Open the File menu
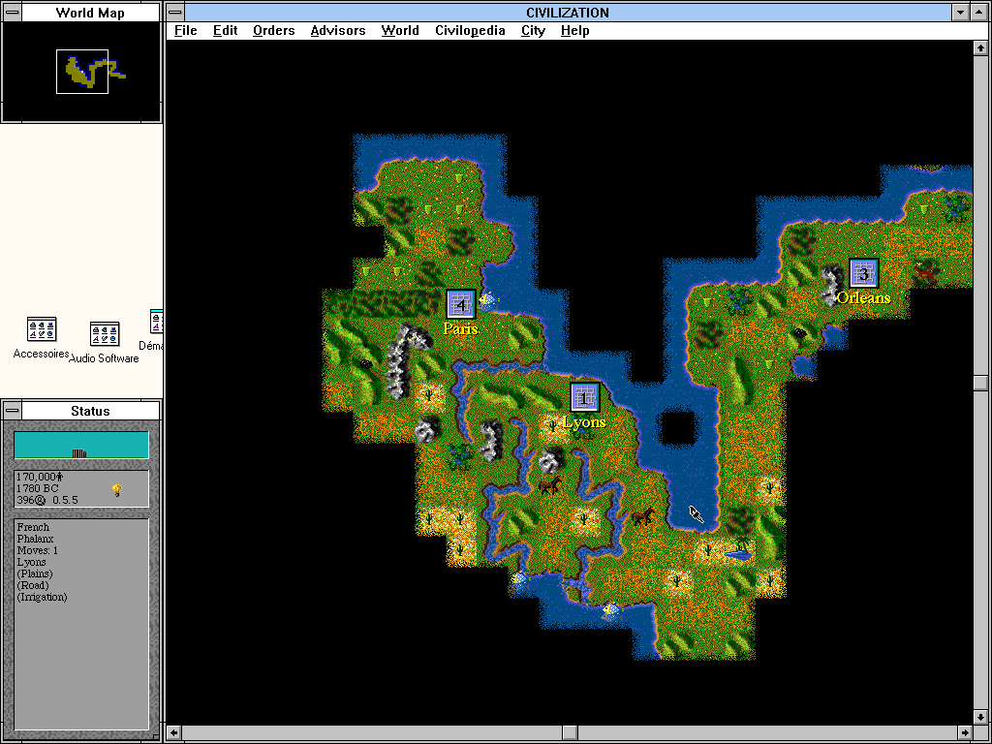Viewport: 992px width, 744px height. (x=185, y=30)
